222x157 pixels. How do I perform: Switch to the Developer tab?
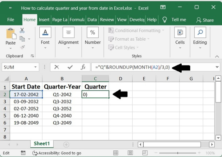coord(137,20)
